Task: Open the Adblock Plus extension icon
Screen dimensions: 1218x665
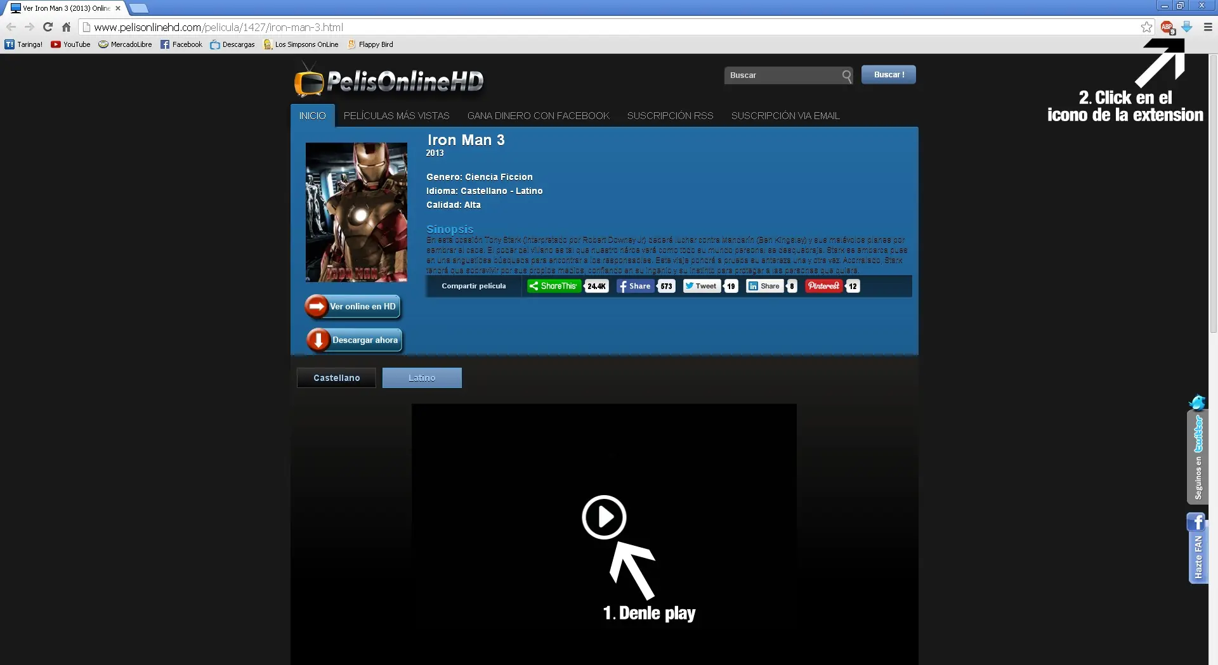Action: click(1167, 27)
